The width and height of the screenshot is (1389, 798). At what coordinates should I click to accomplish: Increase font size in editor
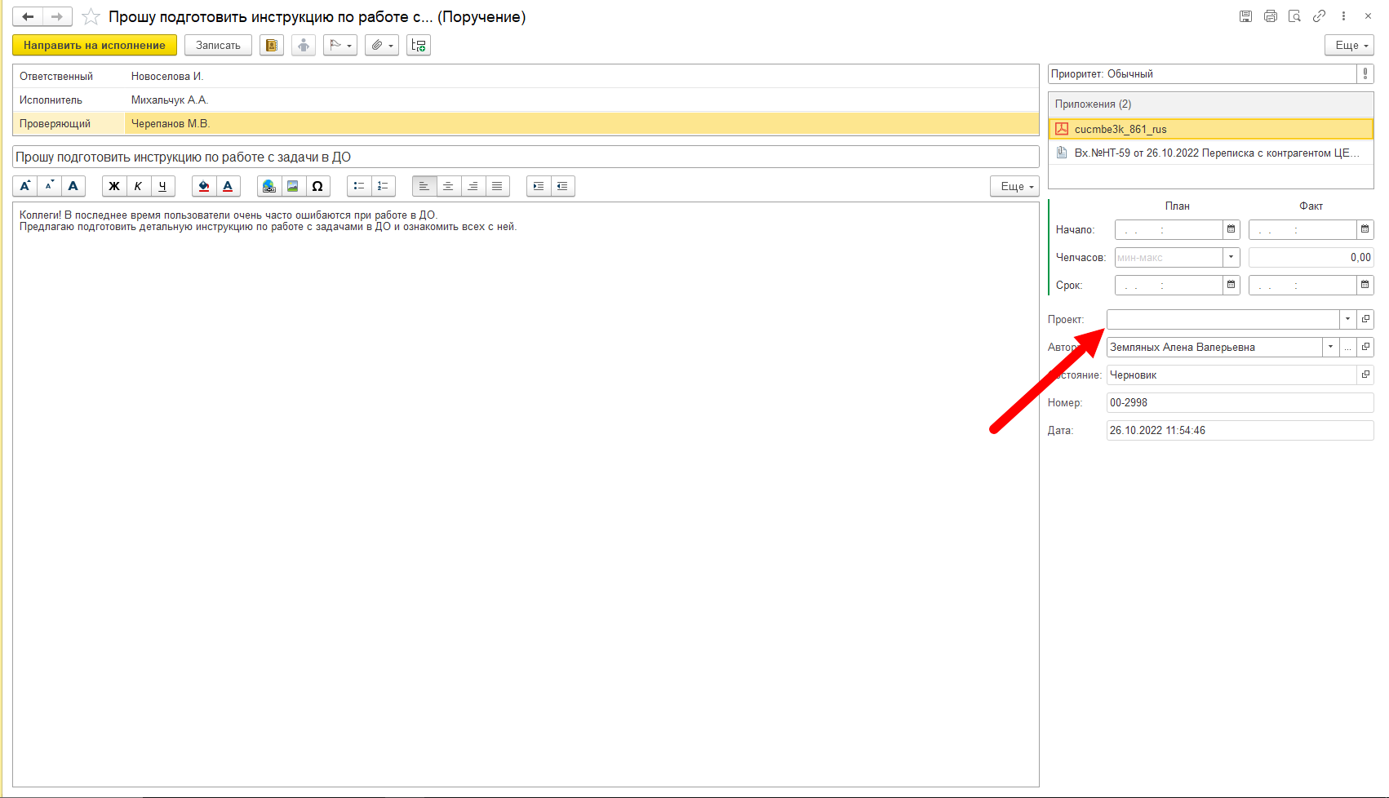[25, 186]
